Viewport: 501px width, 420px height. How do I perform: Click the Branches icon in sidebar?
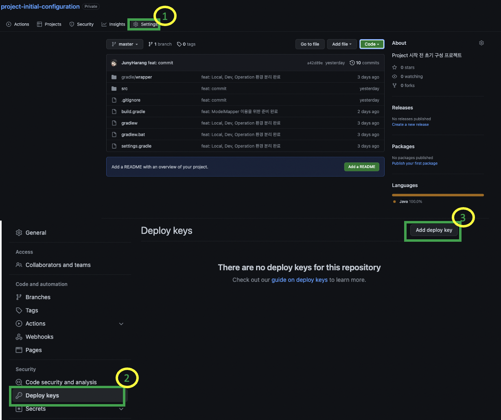click(x=19, y=297)
